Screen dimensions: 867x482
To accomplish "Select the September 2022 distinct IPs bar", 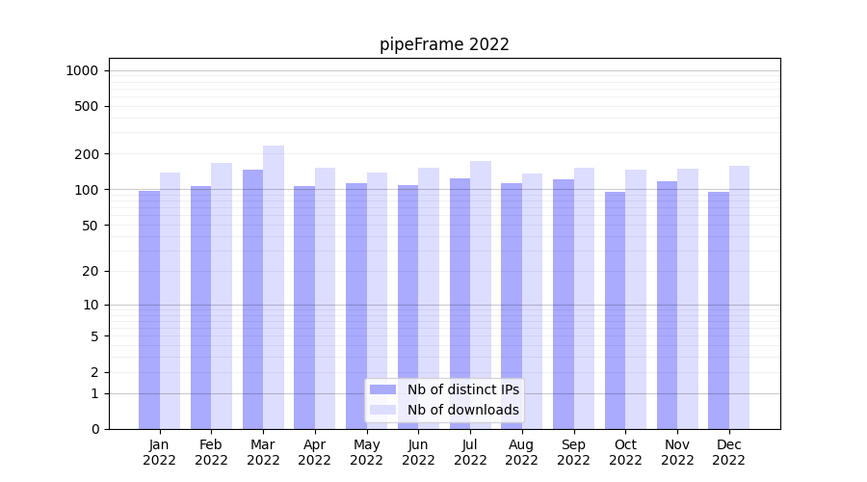I will pos(564,304).
